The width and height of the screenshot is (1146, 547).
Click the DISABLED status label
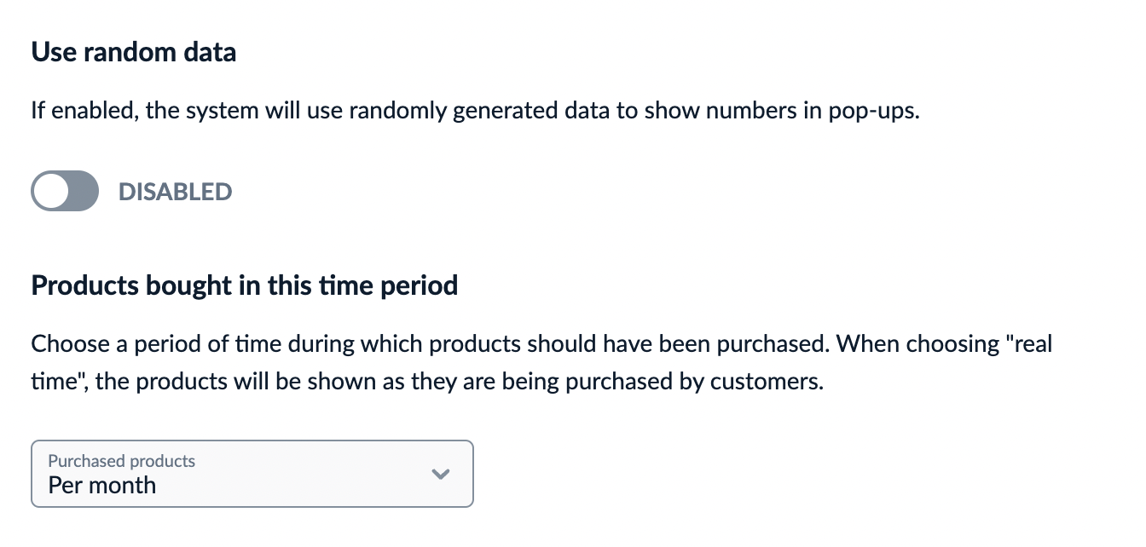[175, 192]
